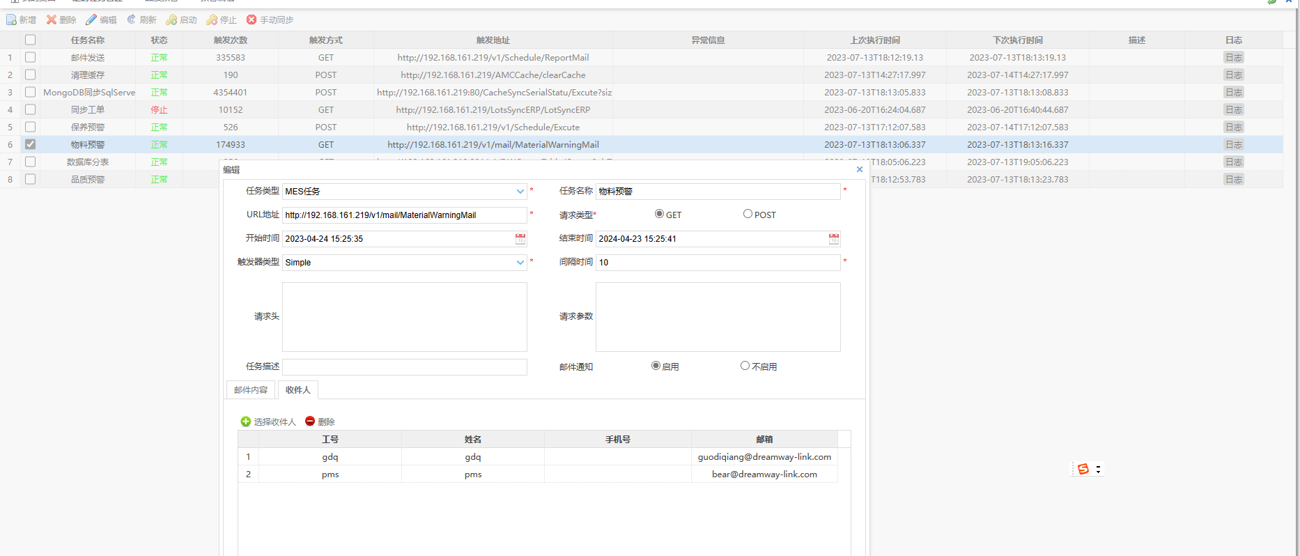This screenshot has height=556, width=1300.
Task: Switch to the 邮件内容 tab
Action: 251,390
